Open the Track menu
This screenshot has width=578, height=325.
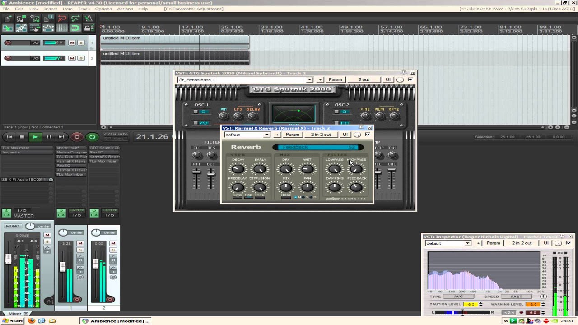84,9
